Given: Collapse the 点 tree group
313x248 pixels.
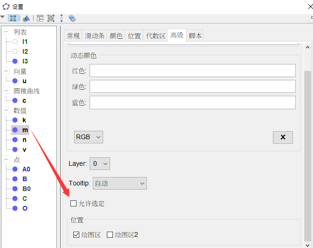Looking at the screenshot, I should [x=6, y=159].
